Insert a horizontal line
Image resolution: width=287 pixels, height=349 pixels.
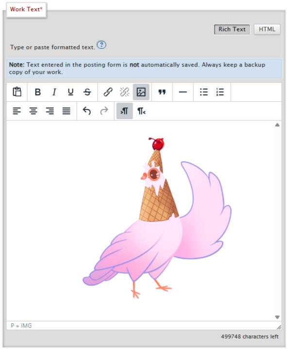[x=183, y=92]
